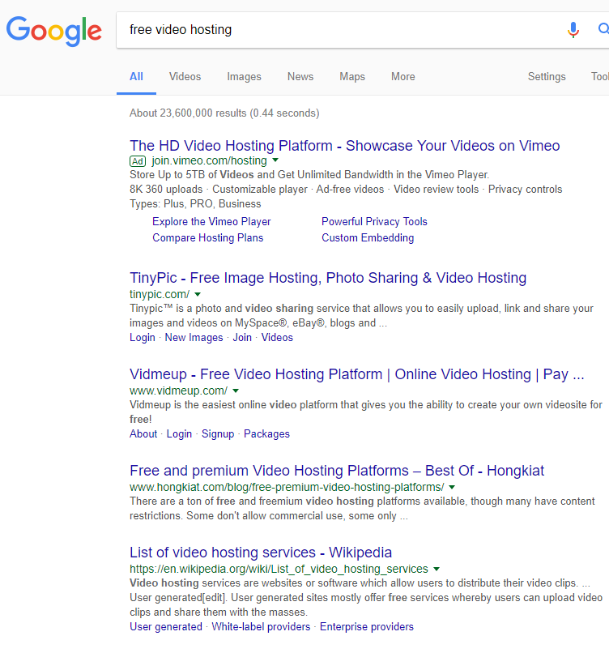Expand dropdown next to join.vimeo.com/hosting

(275, 160)
